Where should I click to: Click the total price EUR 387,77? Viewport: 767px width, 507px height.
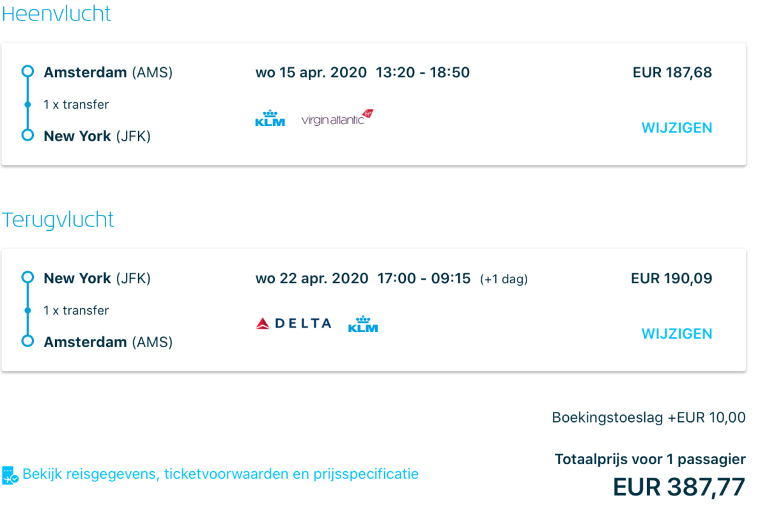pos(679,487)
